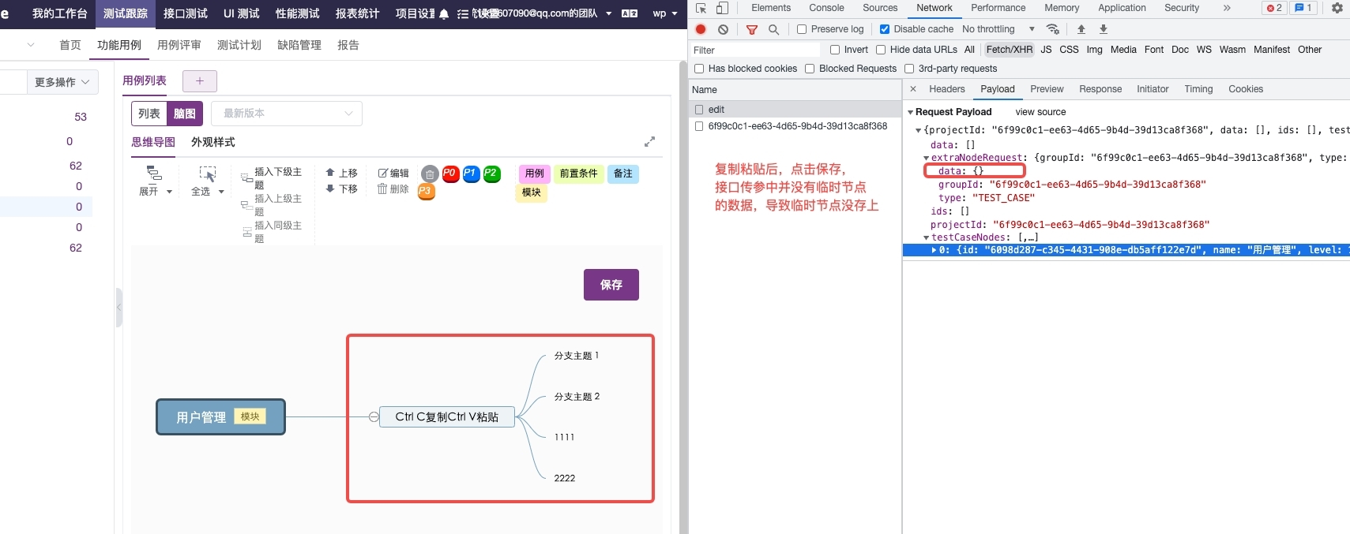Check the Invert filter checkbox

point(835,50)
